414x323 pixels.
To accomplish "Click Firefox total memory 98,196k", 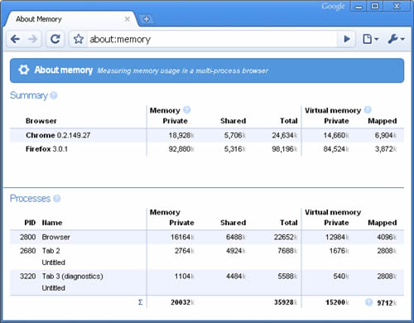I will 285,149.
